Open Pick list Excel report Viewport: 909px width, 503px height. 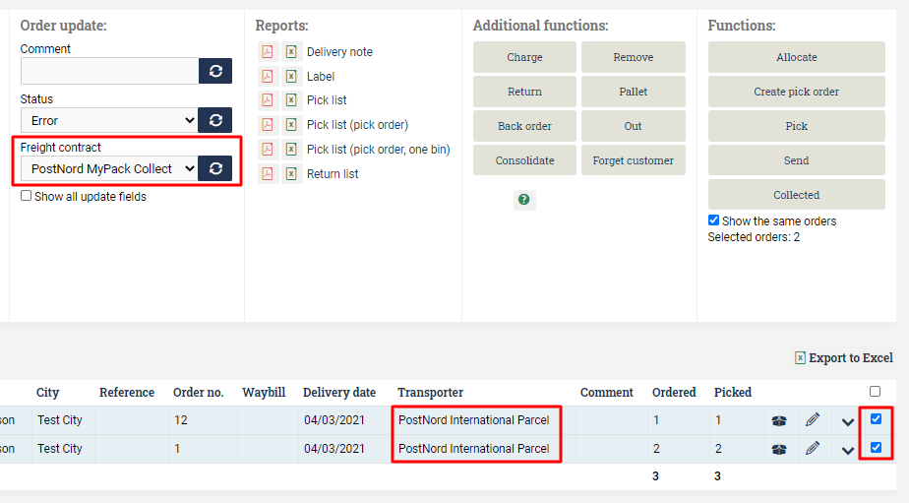291,99
